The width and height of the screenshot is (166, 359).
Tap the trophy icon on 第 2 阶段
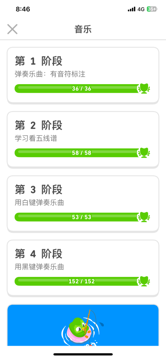coord(144,153)
